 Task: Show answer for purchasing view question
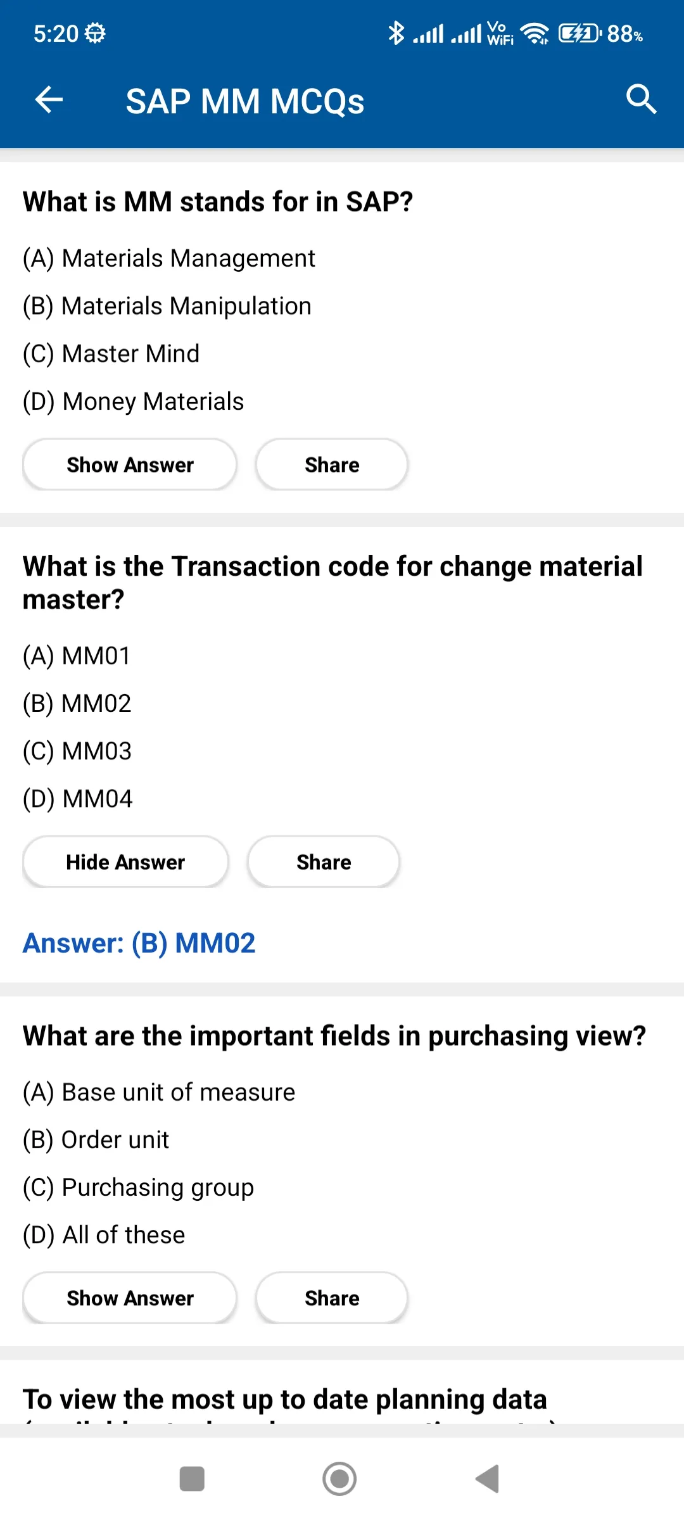130,1298
